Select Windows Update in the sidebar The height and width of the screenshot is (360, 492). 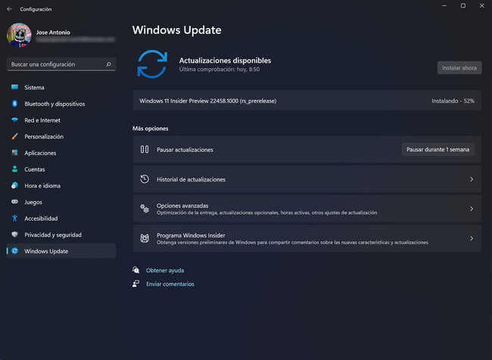61,251
